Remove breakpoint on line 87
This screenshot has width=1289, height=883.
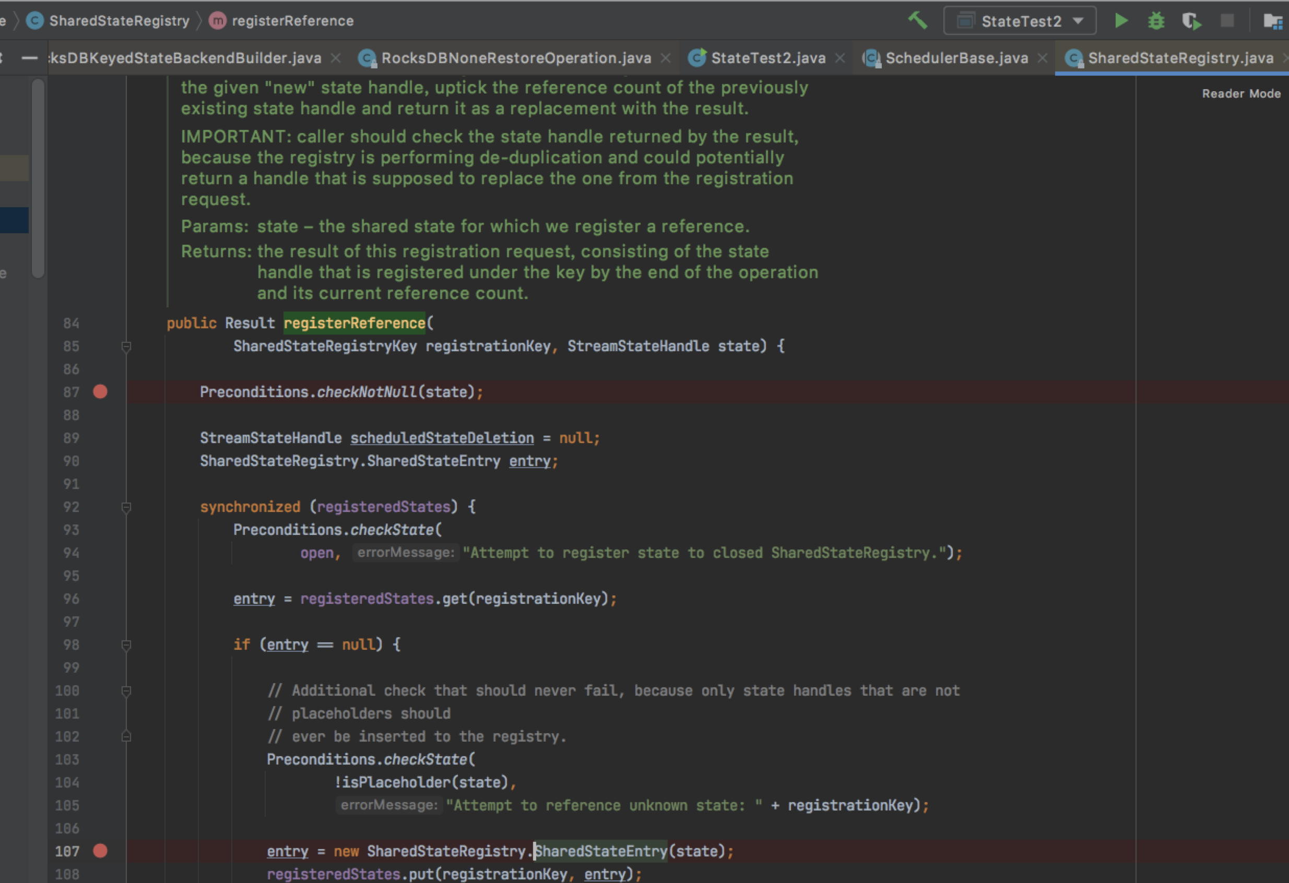(x=100, y=392)
